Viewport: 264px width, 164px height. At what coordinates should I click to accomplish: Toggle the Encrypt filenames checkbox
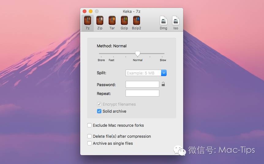coord(99,104)
